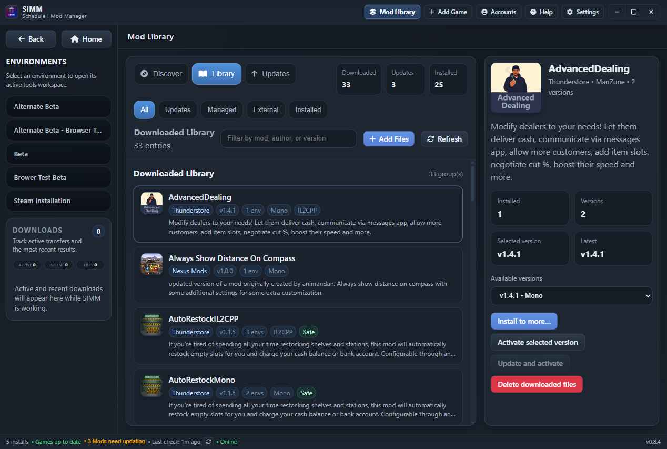Click the 3 envs tag on AutoRestockIL2CPP
Screen dimensions: 667x449
[x=255, y=332]
